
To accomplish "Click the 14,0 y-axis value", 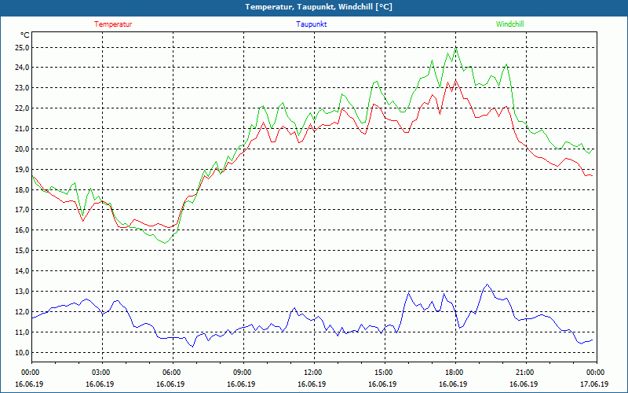I will tap(23, 271).
